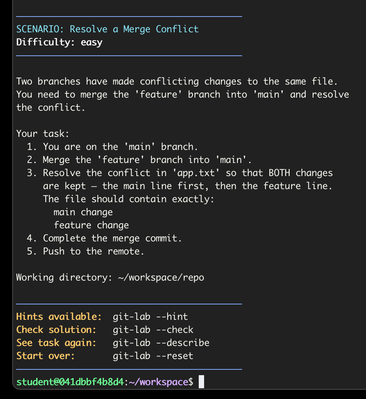Click the 'Check solution:' label
This screenshot has width=366, height=399.
point(56,330)
